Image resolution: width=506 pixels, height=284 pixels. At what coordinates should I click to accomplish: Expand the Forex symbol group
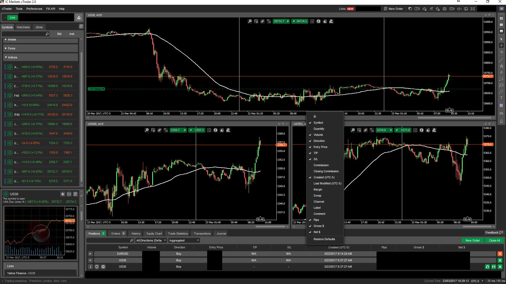pos(41,49)
